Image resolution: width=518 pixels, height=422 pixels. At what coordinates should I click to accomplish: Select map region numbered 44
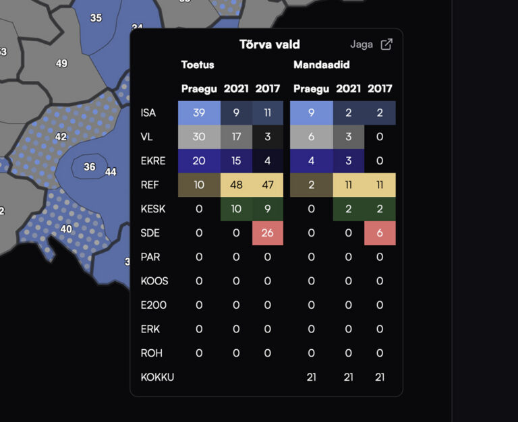pos(111,173)
